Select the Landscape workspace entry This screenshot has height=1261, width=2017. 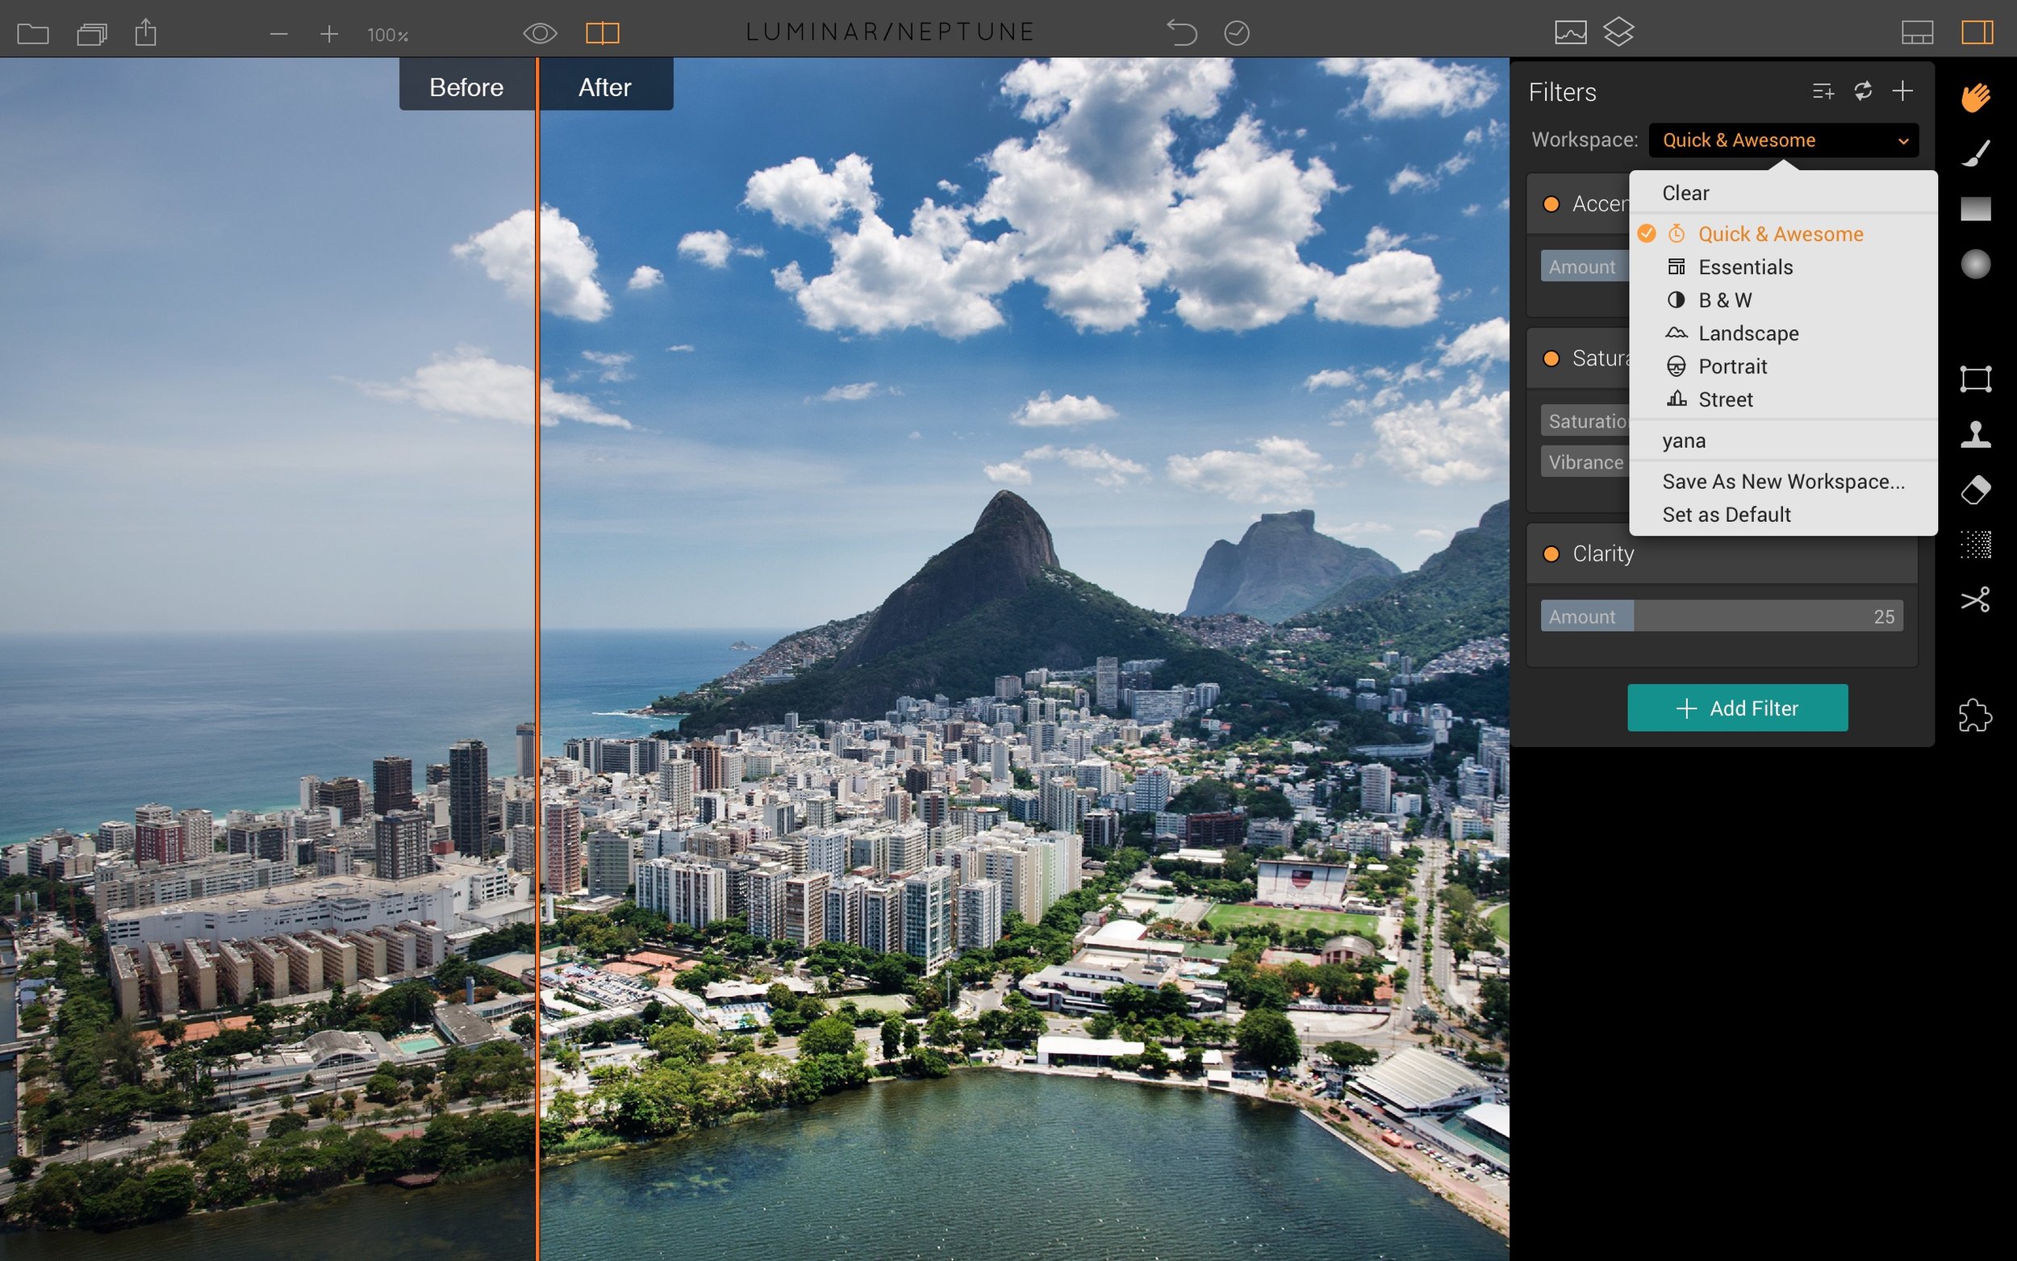coord(1748,332)
